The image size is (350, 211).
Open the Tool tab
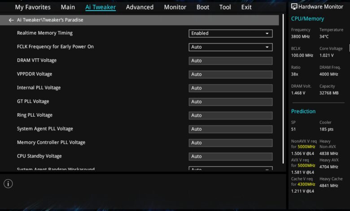pyautogui.click(x=225, y=7)
